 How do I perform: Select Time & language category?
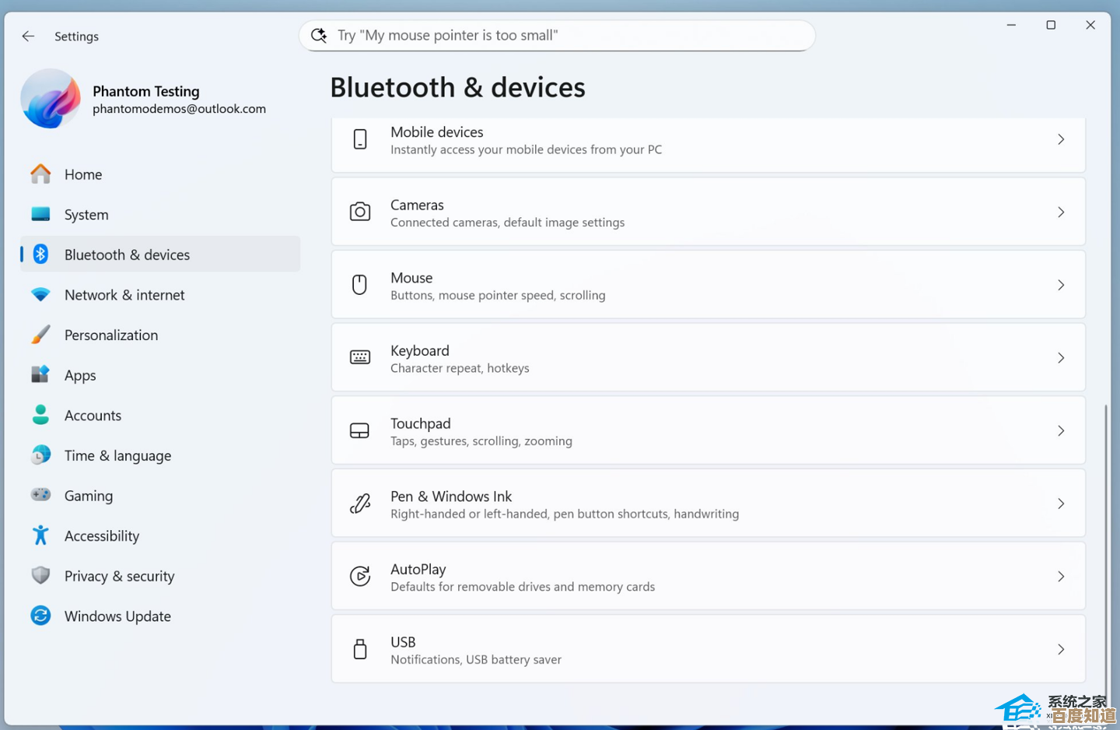point(117,456)
